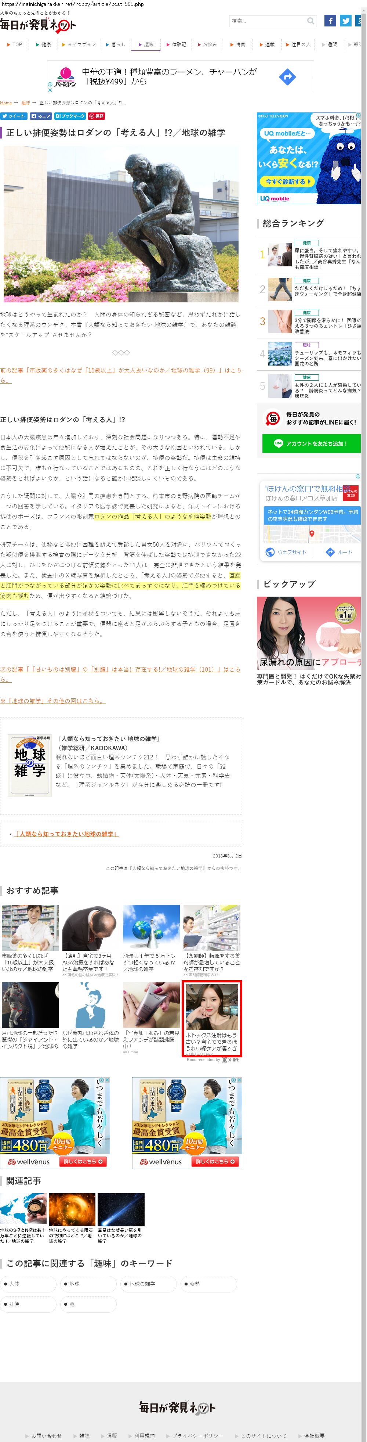Viewport: 367px width, 1442px height.
Task: Open ranking item 5 about 膀胱炎
Action: [x=309, y=386]
